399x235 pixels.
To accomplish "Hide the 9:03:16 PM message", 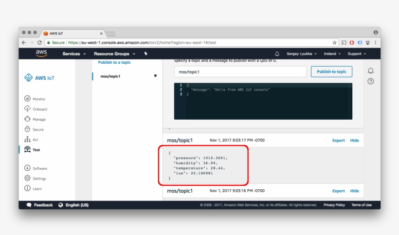I will (354, 191).
